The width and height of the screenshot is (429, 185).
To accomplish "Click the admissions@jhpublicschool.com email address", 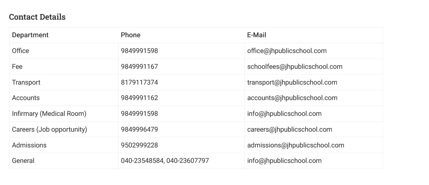I will [x=296, y=145].
